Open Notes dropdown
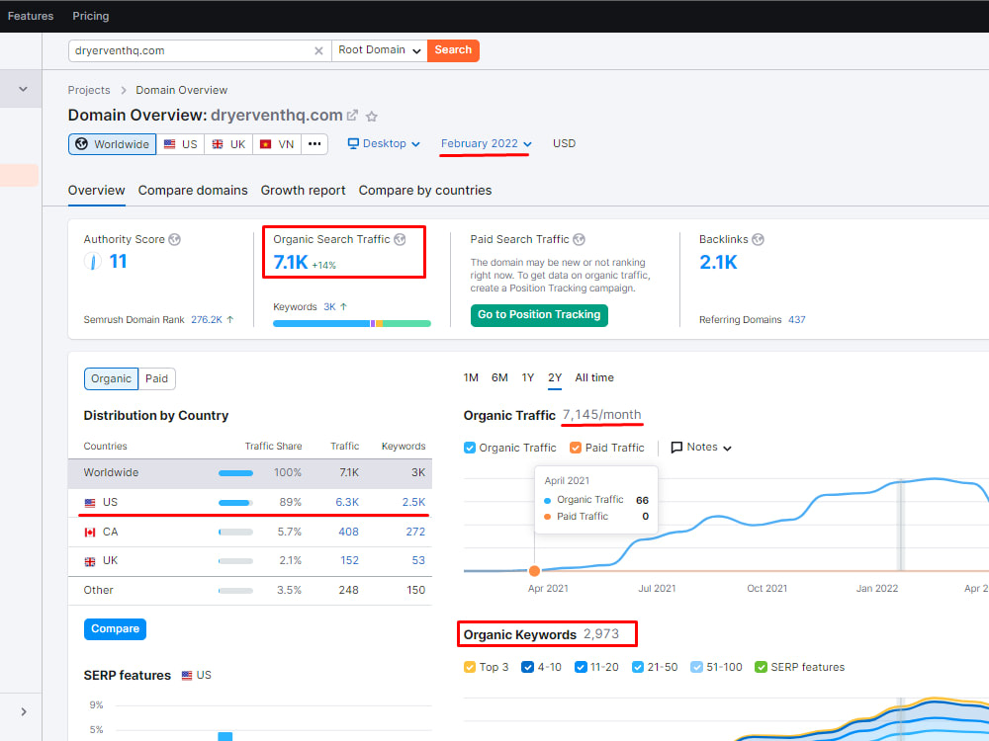The image size is (989, 741). tap(701, 448)
